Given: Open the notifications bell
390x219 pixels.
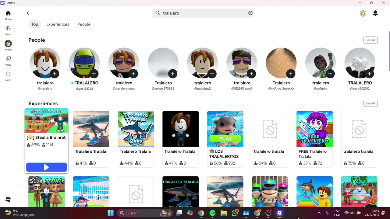Looking at the screenshot, I should click(x=375, y=13).
